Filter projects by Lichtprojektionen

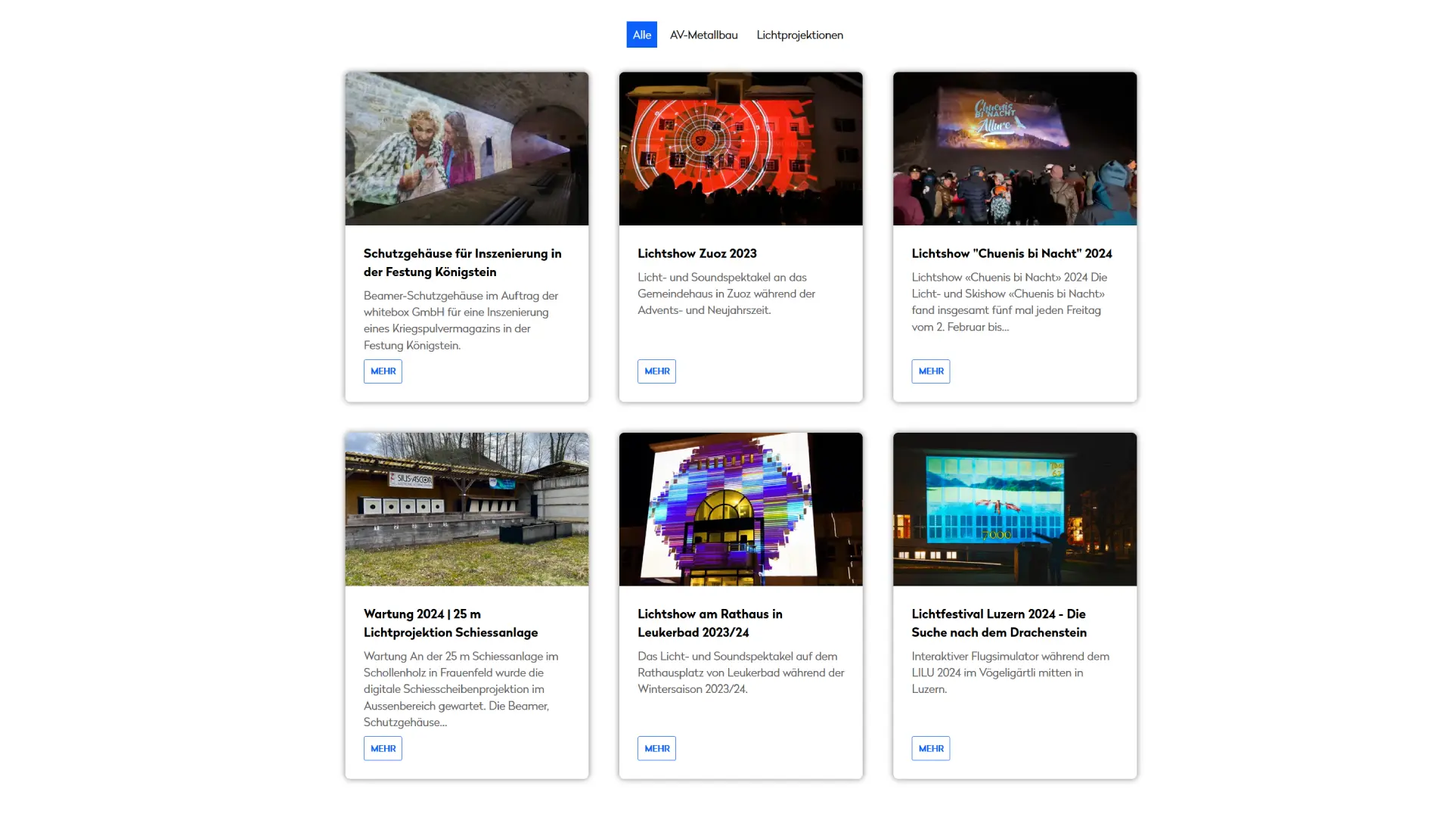[799, 35]
